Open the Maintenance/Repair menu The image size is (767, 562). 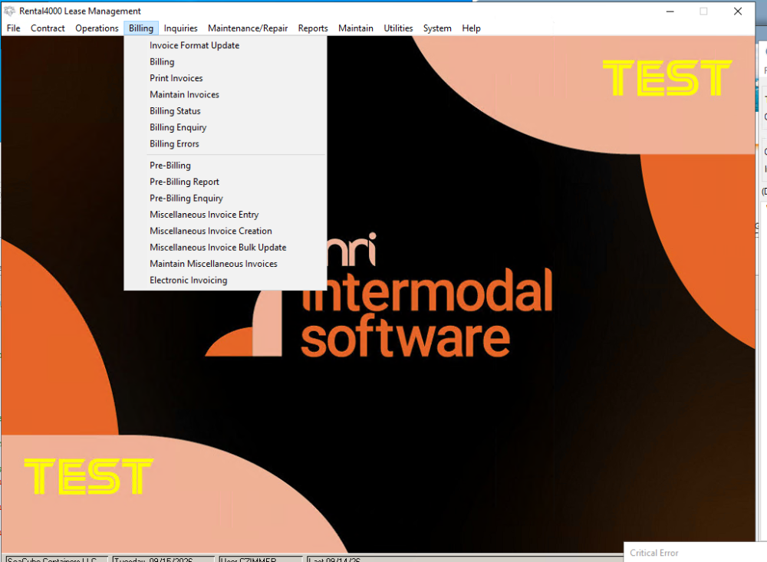(x=248, y=28)
